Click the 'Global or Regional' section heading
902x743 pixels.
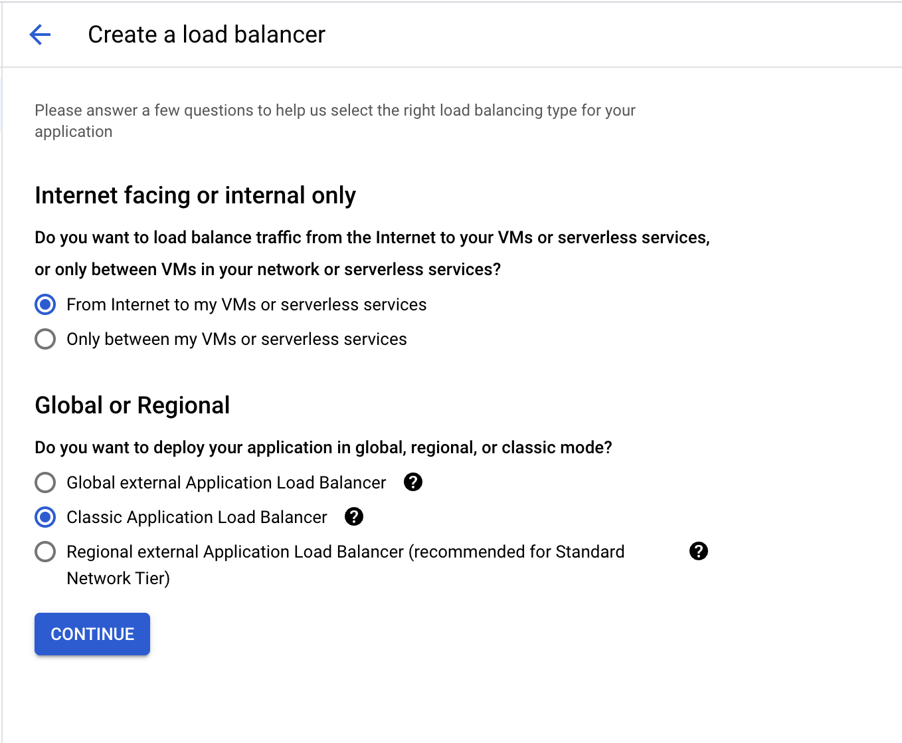point(132,405)
